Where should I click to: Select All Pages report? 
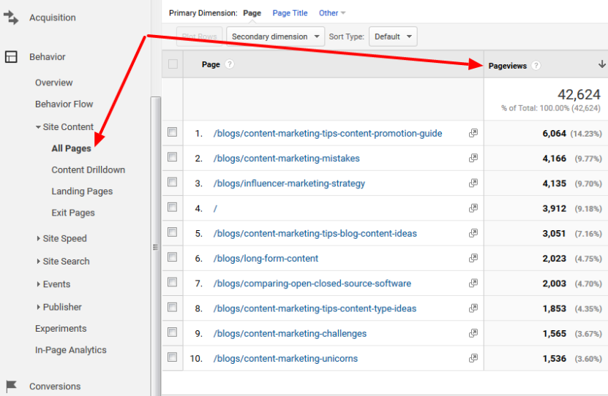pos(72,148)
